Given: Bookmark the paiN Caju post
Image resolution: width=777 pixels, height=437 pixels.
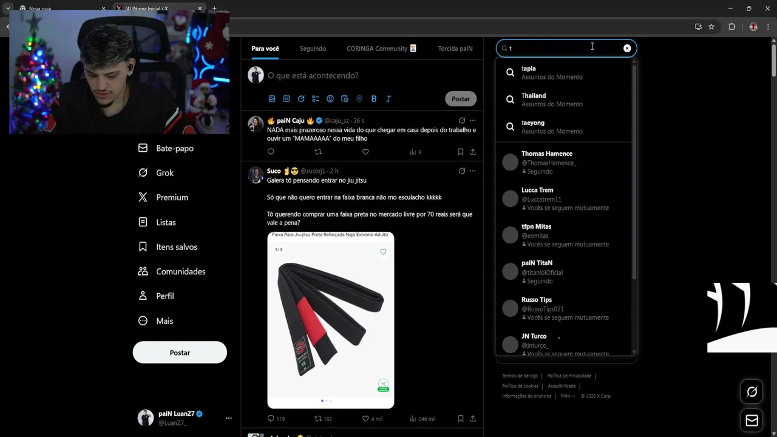Looking at the screenshot, I should (x=461, y=152).
